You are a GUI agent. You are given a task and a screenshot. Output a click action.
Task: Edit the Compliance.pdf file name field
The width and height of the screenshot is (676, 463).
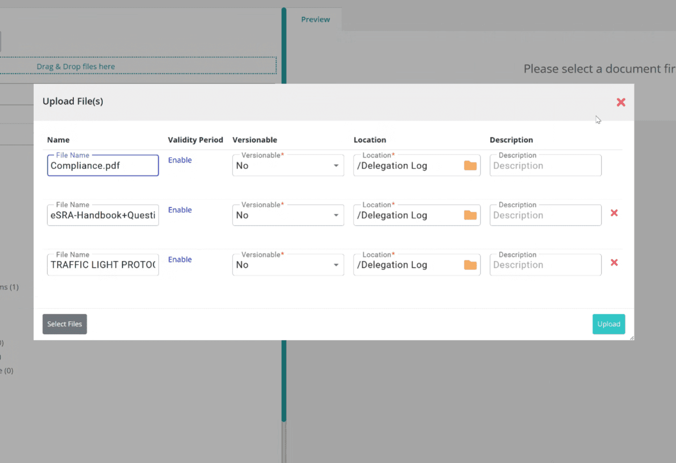[x=103, y=165]
